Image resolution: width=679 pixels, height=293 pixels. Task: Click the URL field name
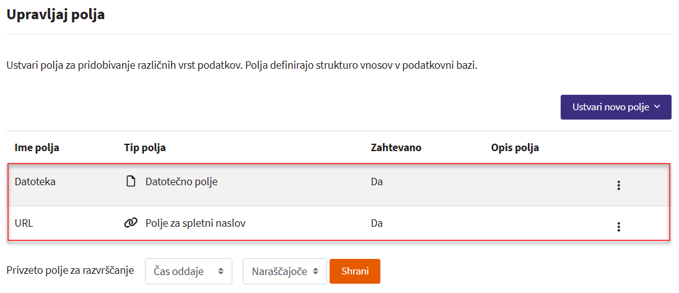coord(24,223)
